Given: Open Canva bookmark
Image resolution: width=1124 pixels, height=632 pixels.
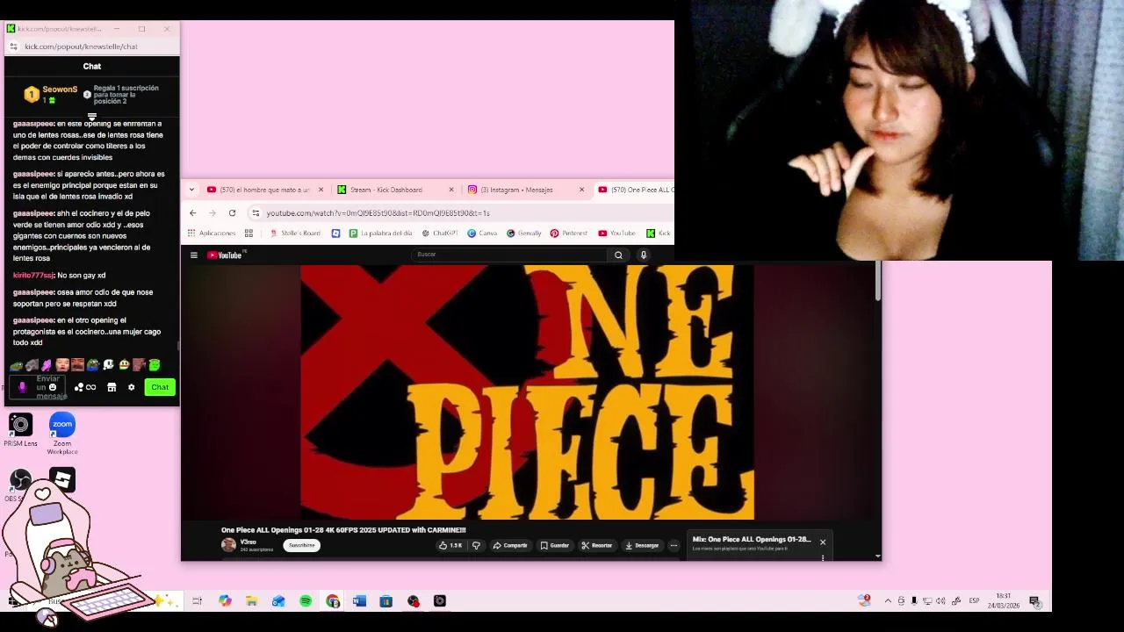Looking at the screenshot, I should pos(482,233).
